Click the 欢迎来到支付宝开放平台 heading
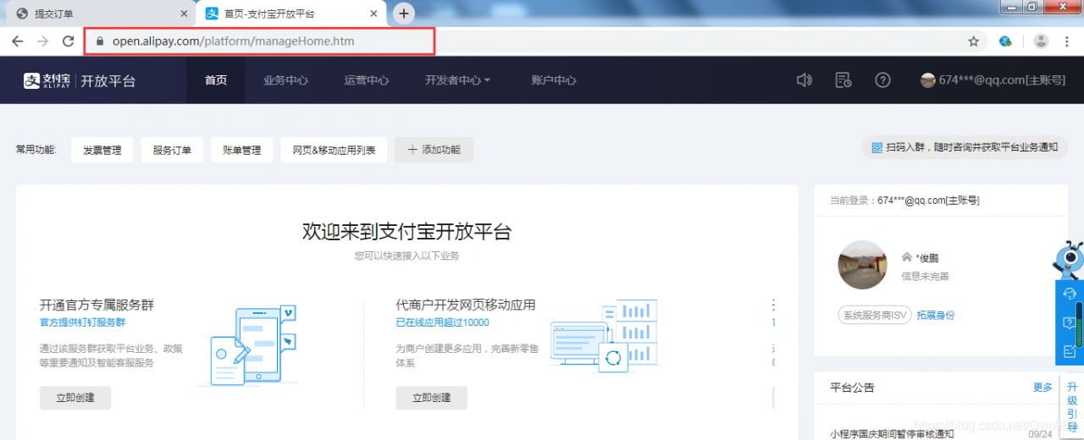The width and height of the screenshot is (1084, 440). (x=406, y=232)
